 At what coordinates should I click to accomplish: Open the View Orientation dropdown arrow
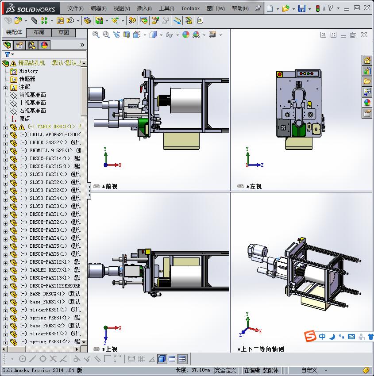click(x=145, y=35)
